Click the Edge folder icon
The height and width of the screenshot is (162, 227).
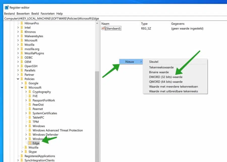coord(30,143)
